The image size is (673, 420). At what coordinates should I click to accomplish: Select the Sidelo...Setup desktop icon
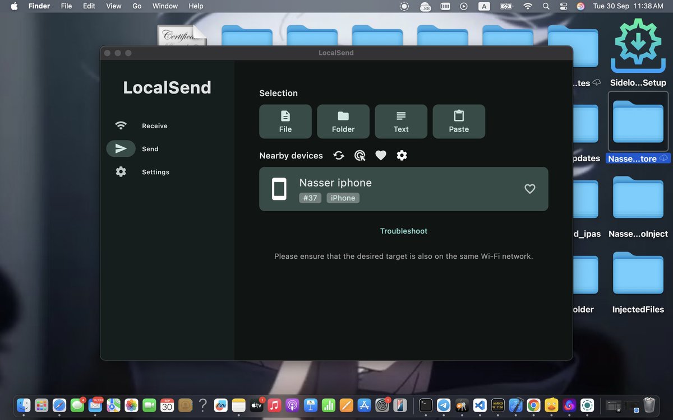638,52
